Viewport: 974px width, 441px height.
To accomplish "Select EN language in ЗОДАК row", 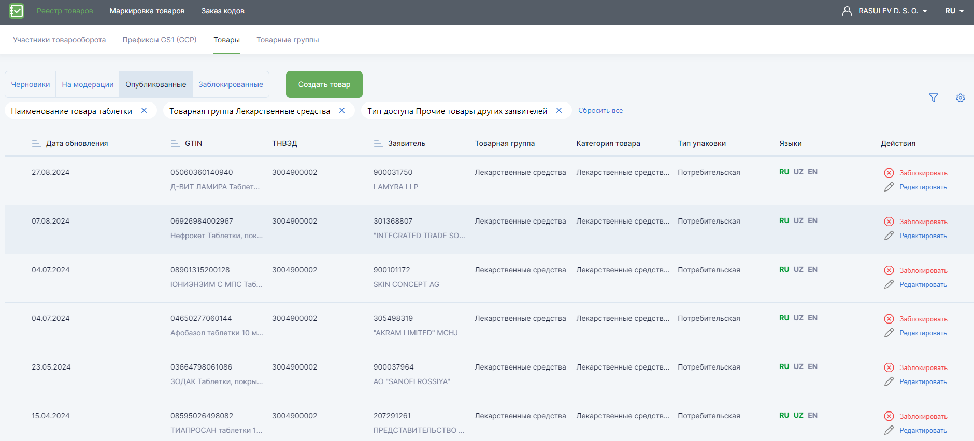I will (812, 366).
